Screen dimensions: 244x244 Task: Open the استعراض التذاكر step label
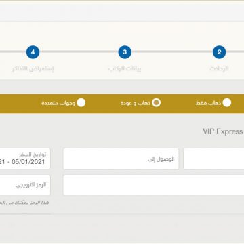(x=33, y=68)
